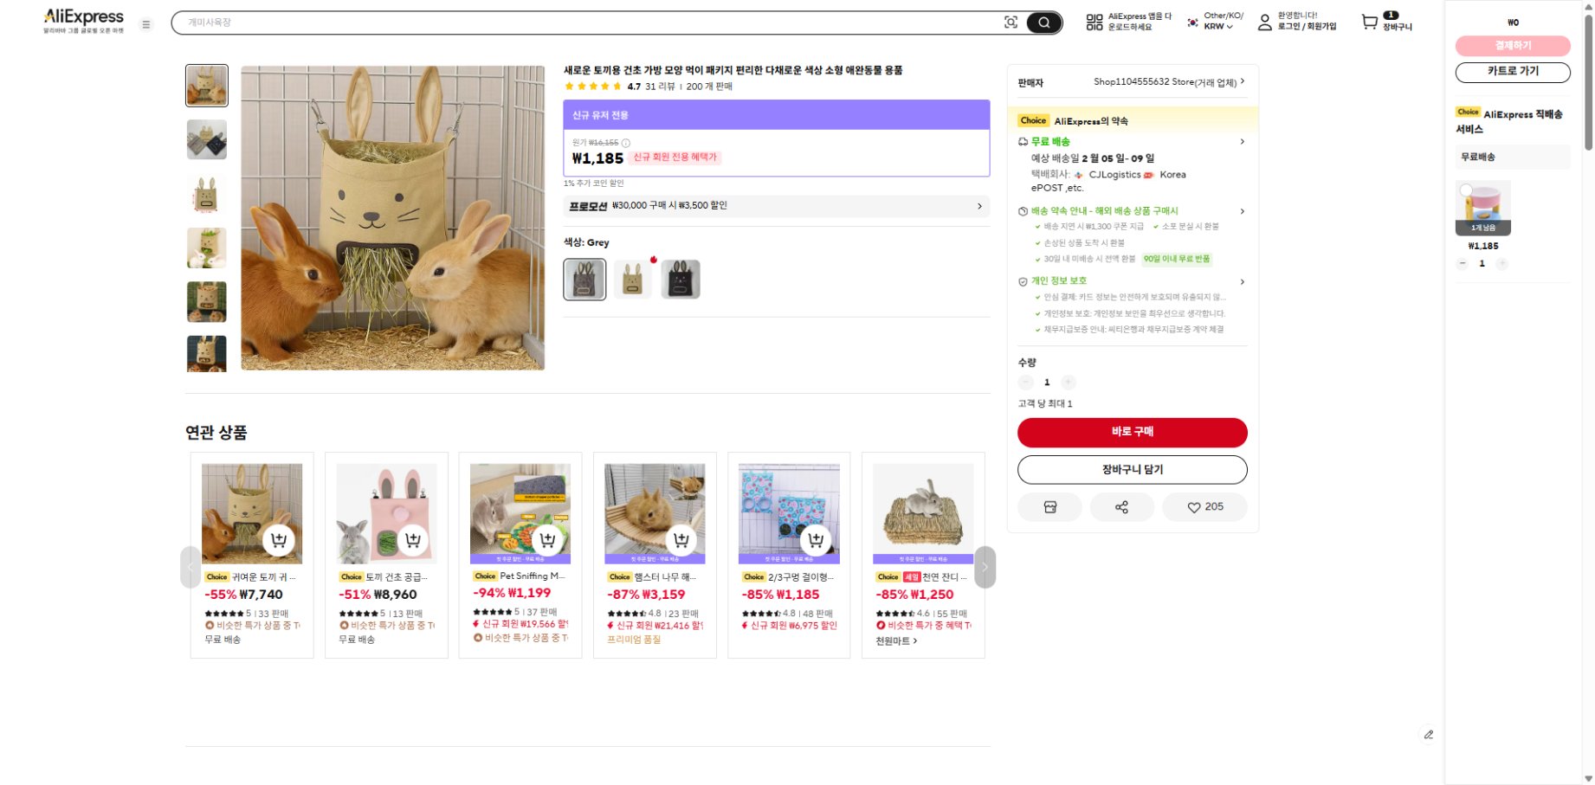Select the beige color variant swatch
1595x785 pixels.
click(x=633, y=280)
